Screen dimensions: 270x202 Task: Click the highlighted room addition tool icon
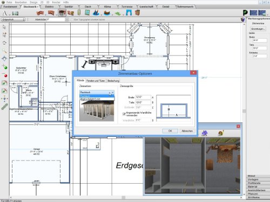(62, 13)
